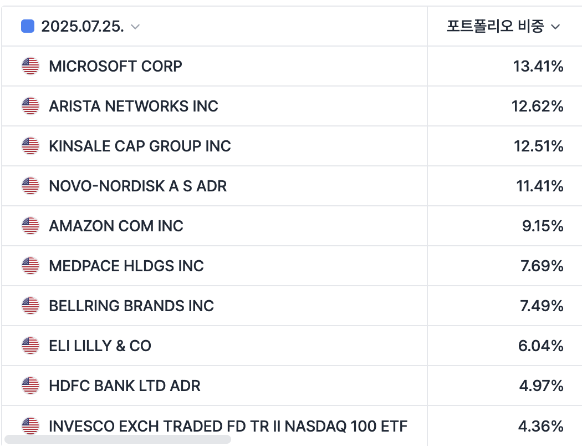Open the INVESCO EXCH TRADED NASDAQ 100 ETF row
This screenshot has height=446, width=582.
click(x=228, y=426)
